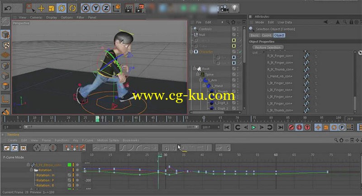Collapse the L_Arm tree node
The height and width of the screenshot is (196, 362).
(201, 80)
